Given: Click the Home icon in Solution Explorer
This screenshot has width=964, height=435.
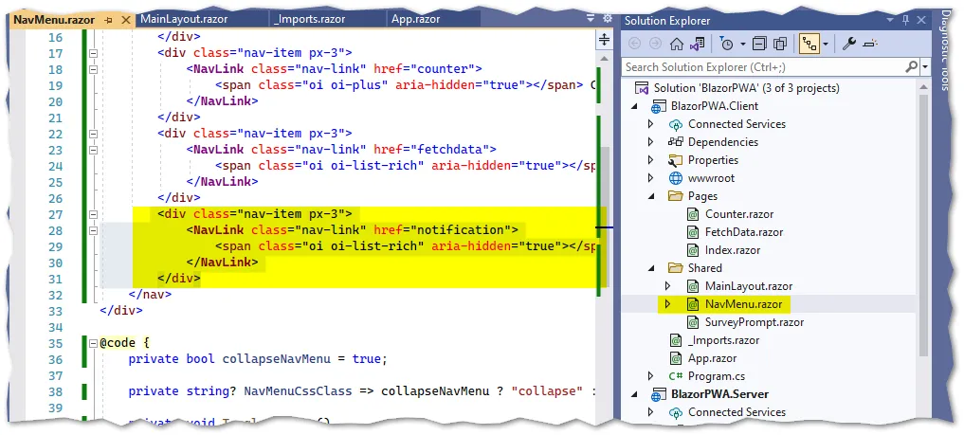Looking at the screenshot, I should (x=676, y=45).
